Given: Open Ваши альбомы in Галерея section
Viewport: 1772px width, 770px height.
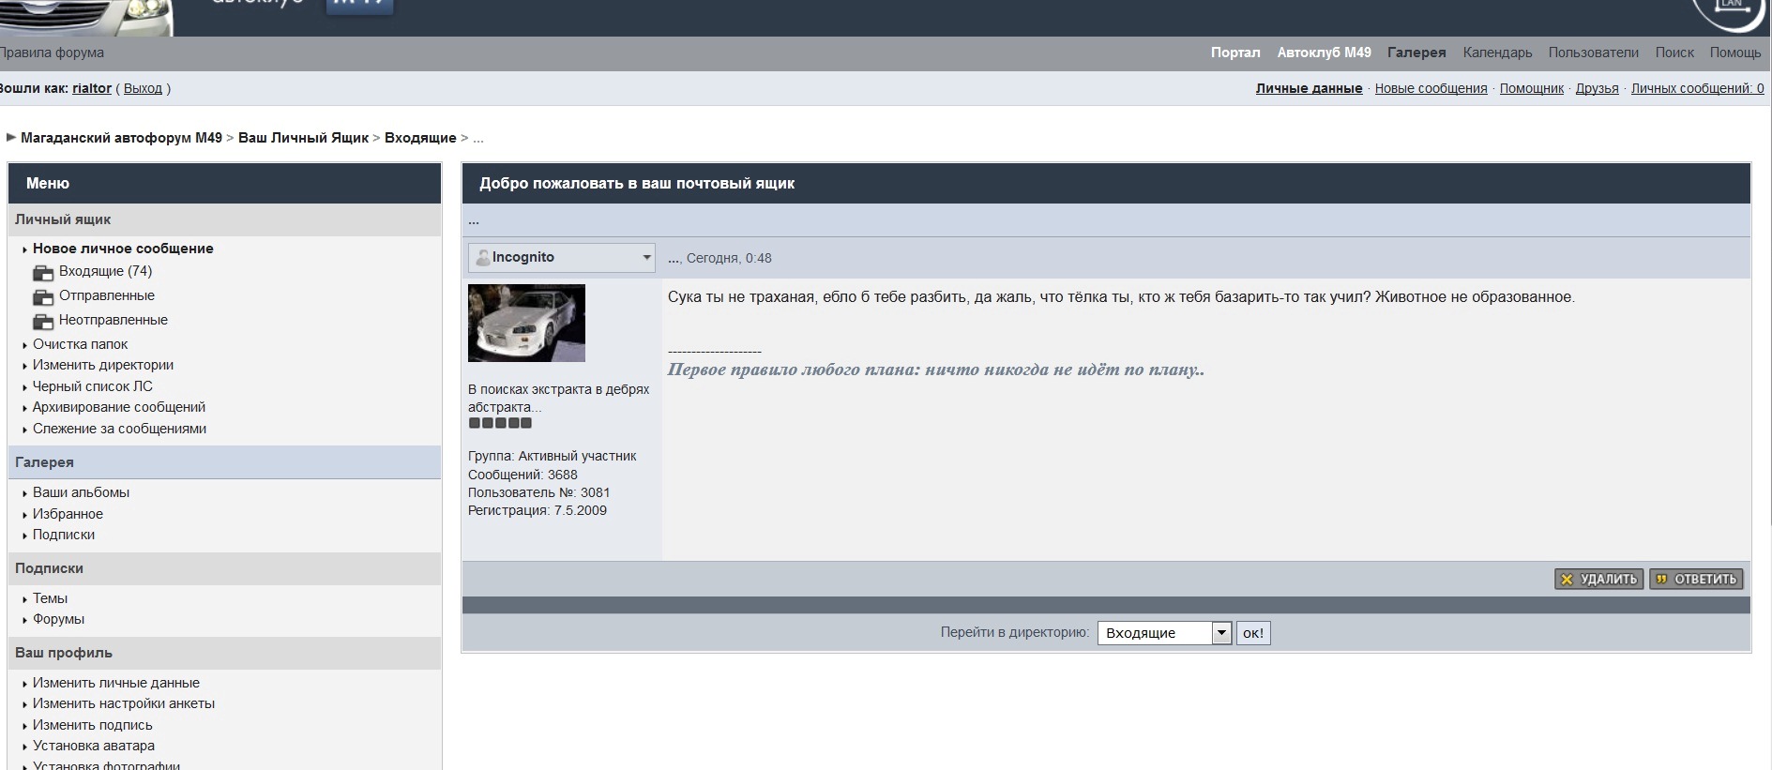Looking at the screenshot, I should click(81, 492).
